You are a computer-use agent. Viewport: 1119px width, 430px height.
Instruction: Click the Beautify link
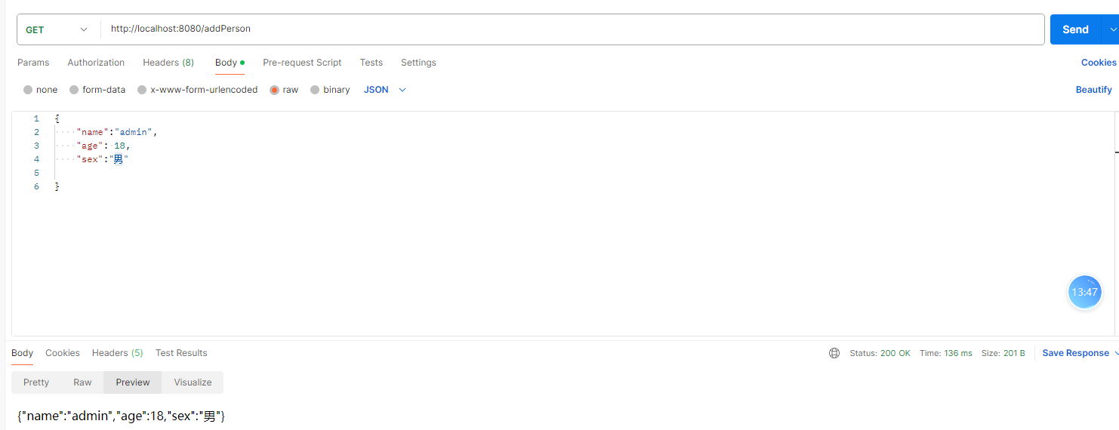point(1094,90)
